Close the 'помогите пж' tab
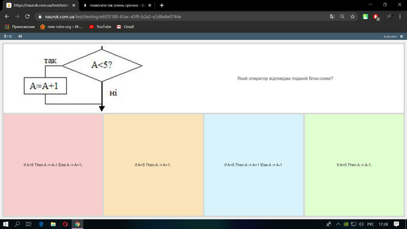407x229 pixels. point(150,6)
